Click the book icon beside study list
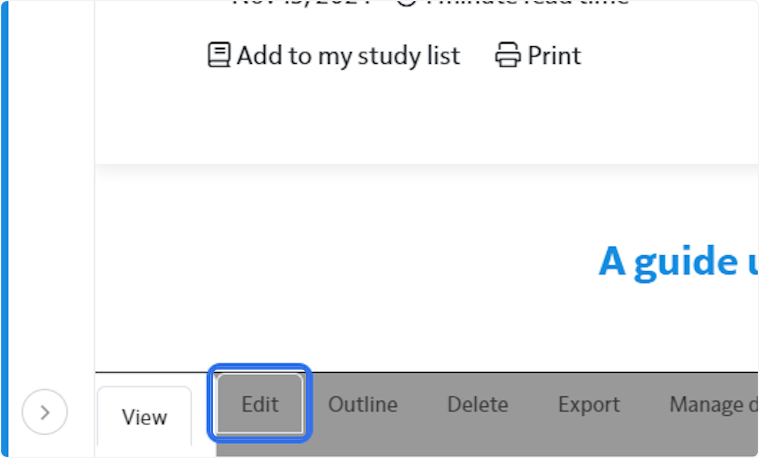759x458 pixels. [218, 54]
